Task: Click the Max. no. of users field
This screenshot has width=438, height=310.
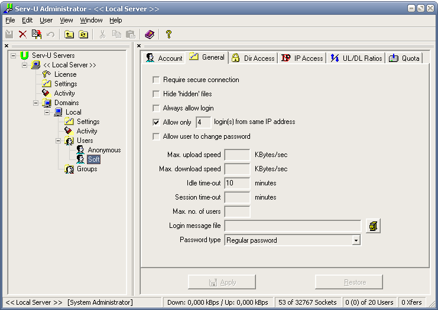Action: [237, 211]
